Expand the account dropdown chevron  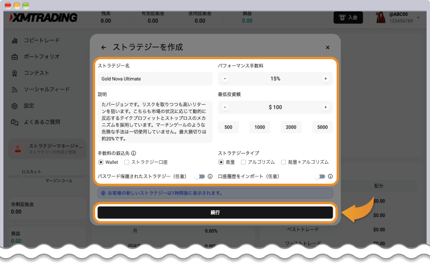418,18
